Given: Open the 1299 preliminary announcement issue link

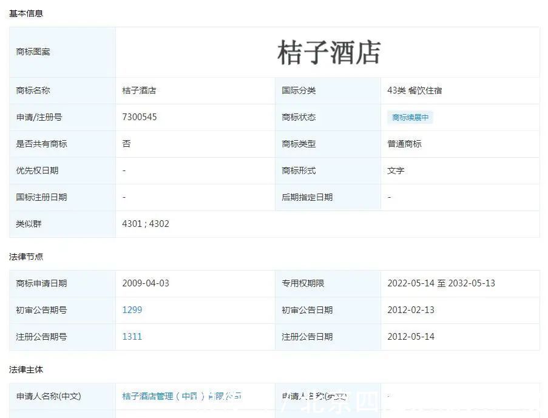Looking at the screenshot, I should [x=132, y=310].
